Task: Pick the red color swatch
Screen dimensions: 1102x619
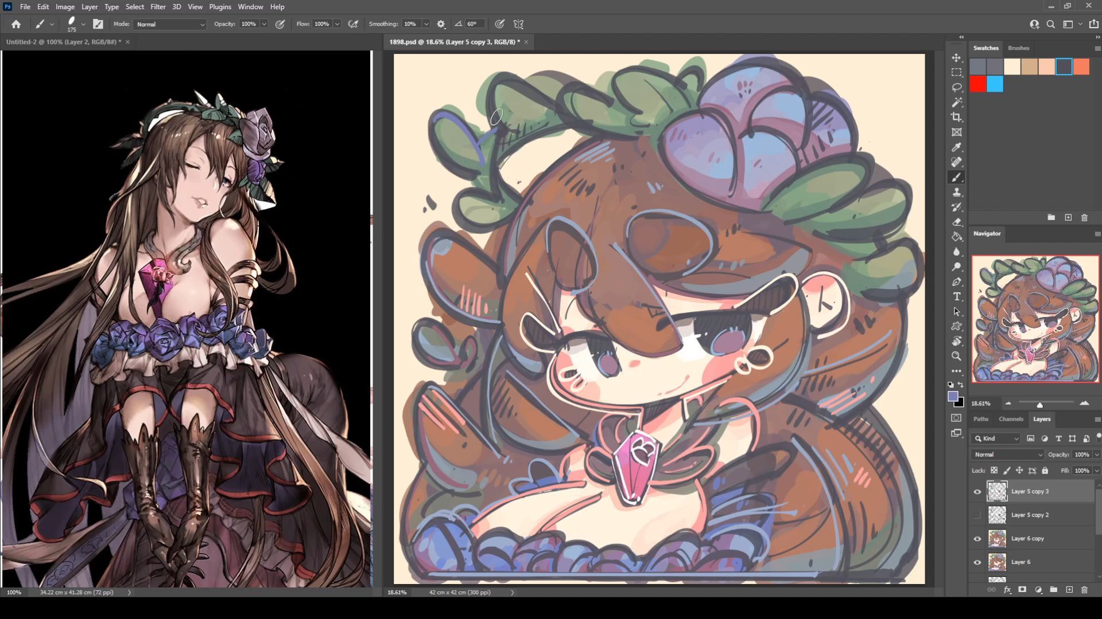Action: [x=977, y=84]
